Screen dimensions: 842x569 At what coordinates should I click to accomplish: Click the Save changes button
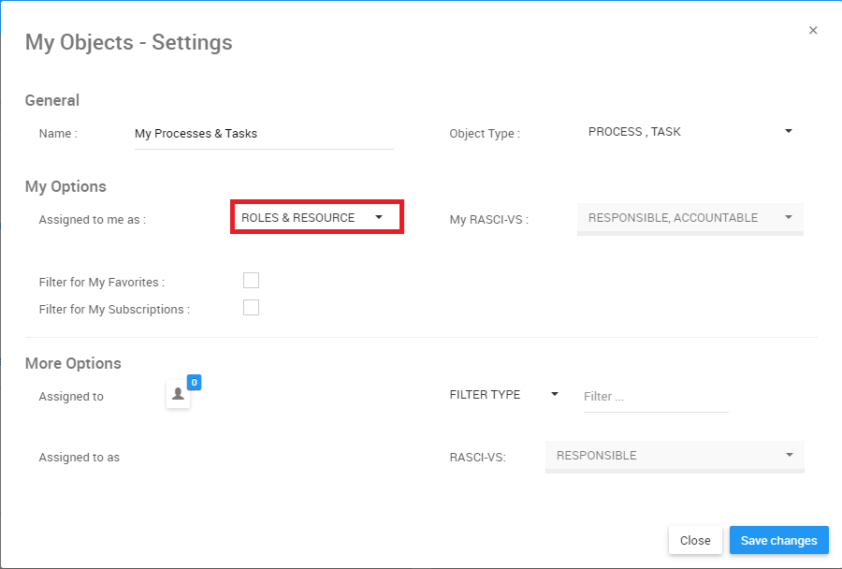[x=778, y=540]
